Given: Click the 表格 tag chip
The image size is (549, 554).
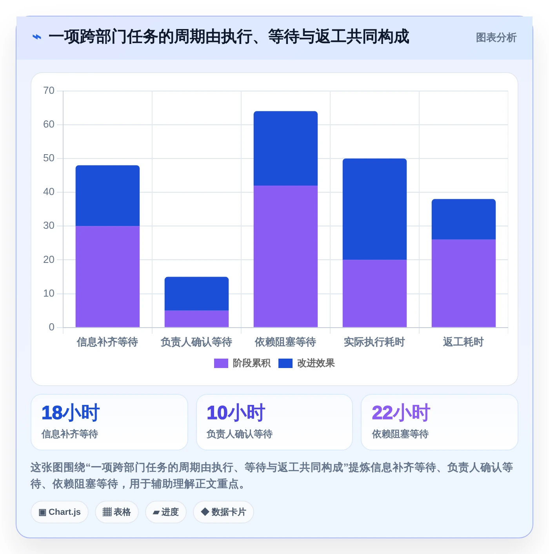Looking at the screenshot, I should pyautogui.click(x=117, y=512).
